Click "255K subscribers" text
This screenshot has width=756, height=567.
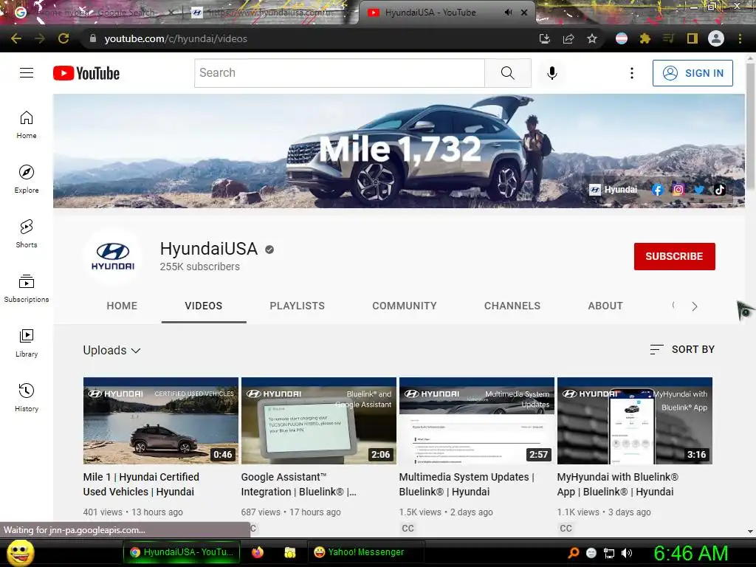(x=199, y=267)
